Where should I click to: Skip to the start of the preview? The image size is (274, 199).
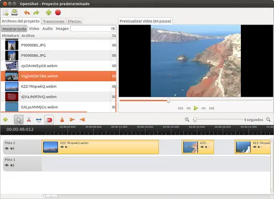point(180,108)
